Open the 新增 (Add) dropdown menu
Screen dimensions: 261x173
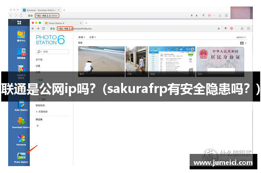82,37
